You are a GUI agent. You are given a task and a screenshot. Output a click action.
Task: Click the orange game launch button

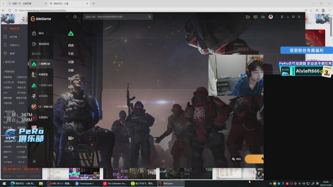pos(254,159)
